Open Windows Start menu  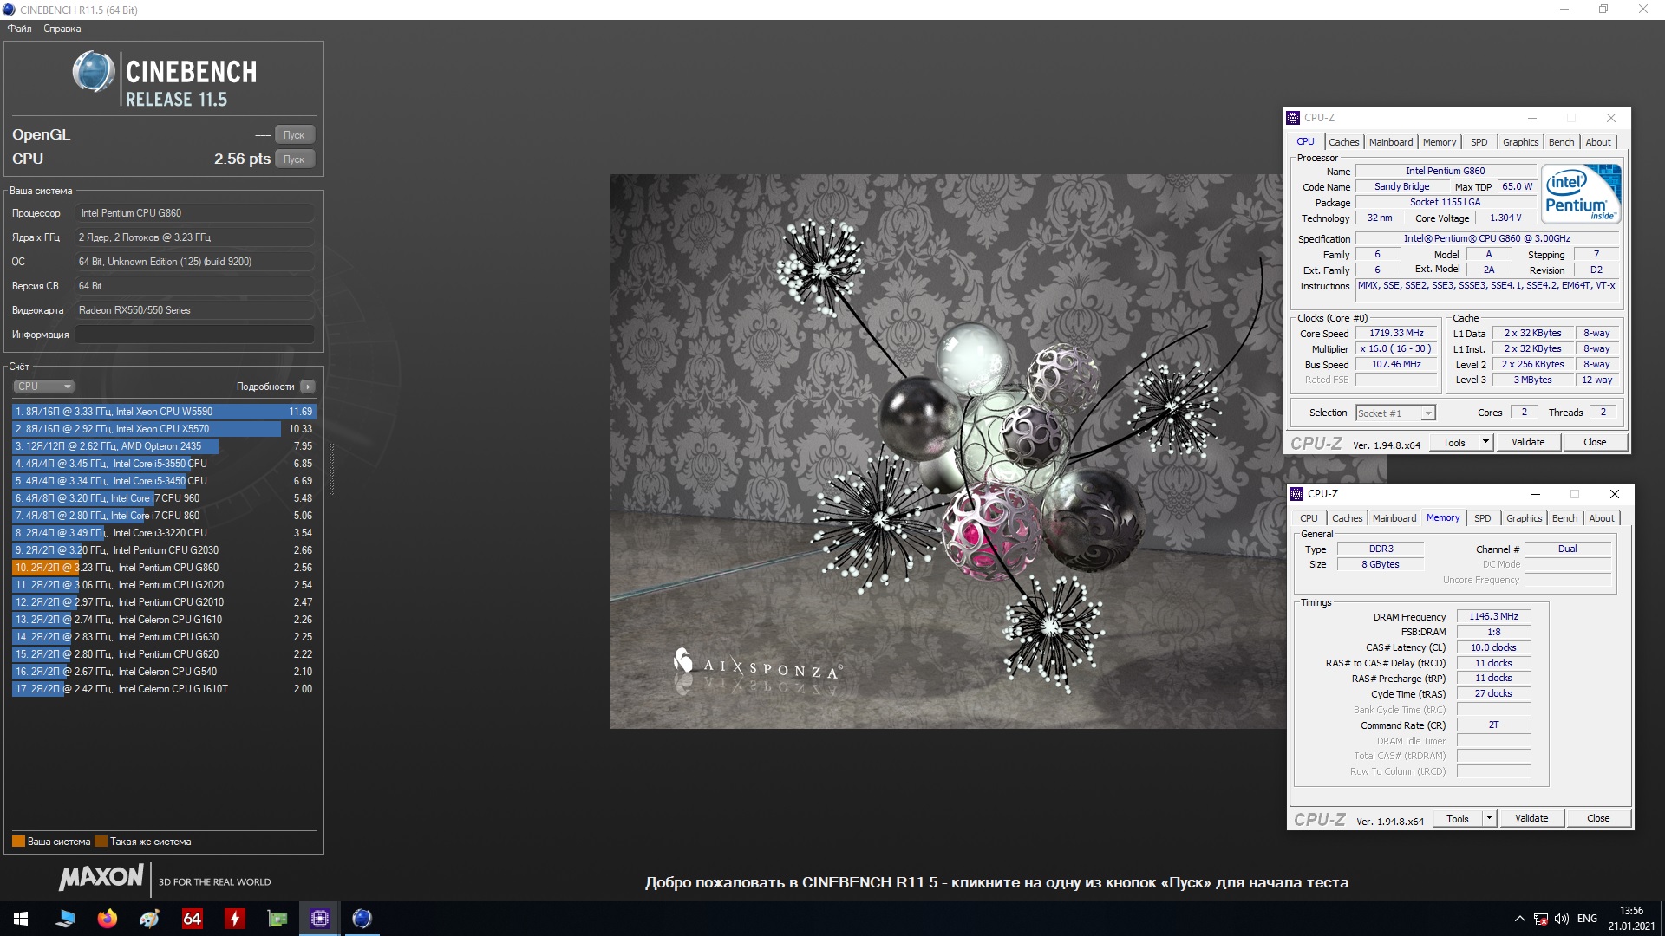click(x=21, y=919)
